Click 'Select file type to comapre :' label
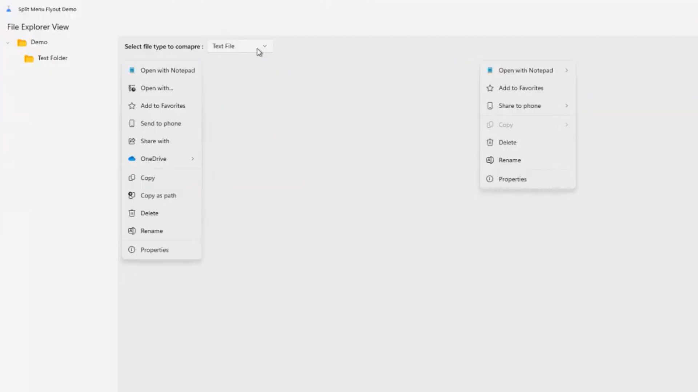 pyautogui.click(x=164, y=46)
